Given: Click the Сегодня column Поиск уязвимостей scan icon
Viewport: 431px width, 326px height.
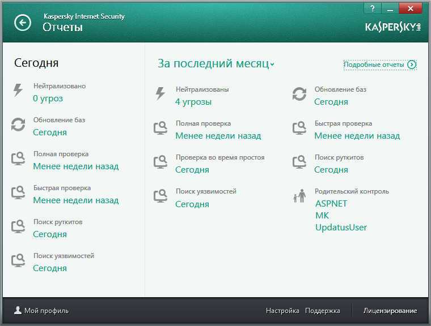Looking at the screenshot, I should coord(18,260).
